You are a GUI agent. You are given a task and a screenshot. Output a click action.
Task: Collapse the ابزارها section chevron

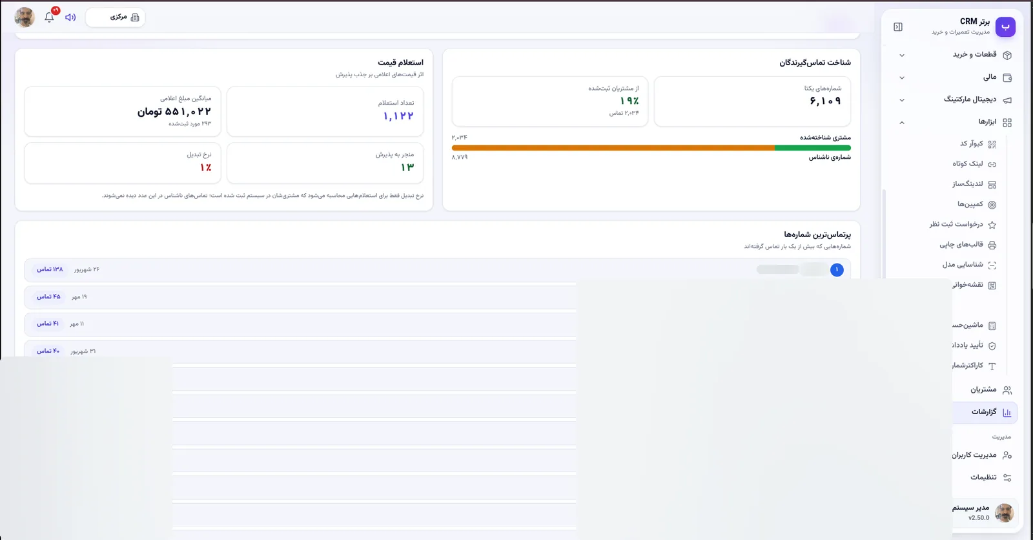point(902,122)
